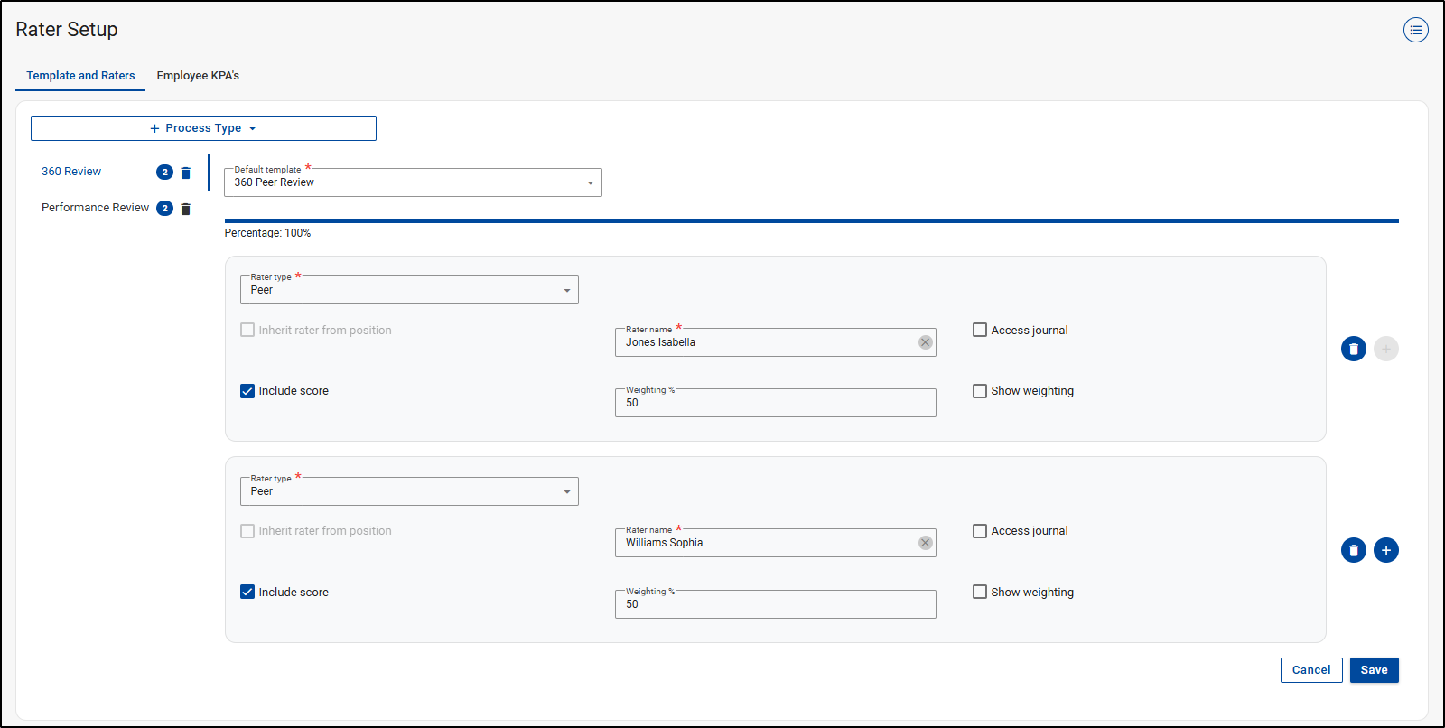This screenshot has width=1445, height=728.
Task: Delete the Jones Isabella rater row
Action: 1353,349
